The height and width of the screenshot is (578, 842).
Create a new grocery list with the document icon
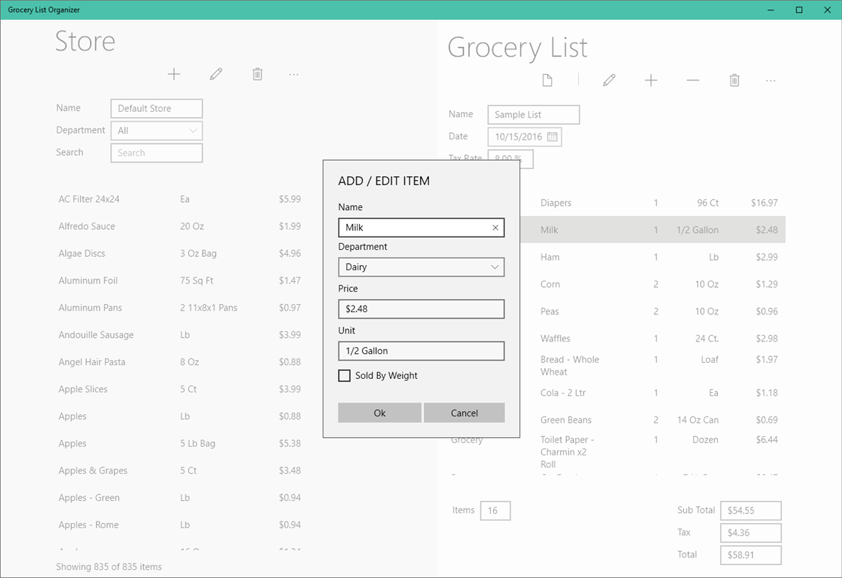pyautogui.click(x=547, y=80)
